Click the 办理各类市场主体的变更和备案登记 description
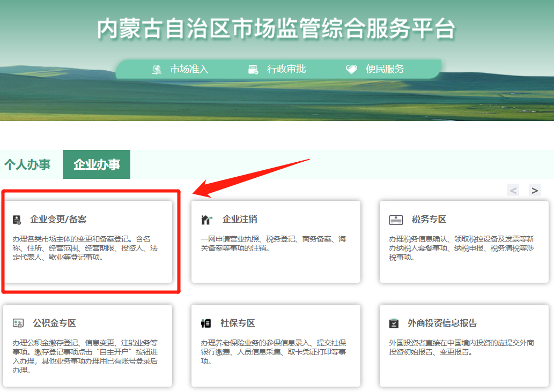Image resolution: width=554 pixels, height=392 pixels. (85, 248)
